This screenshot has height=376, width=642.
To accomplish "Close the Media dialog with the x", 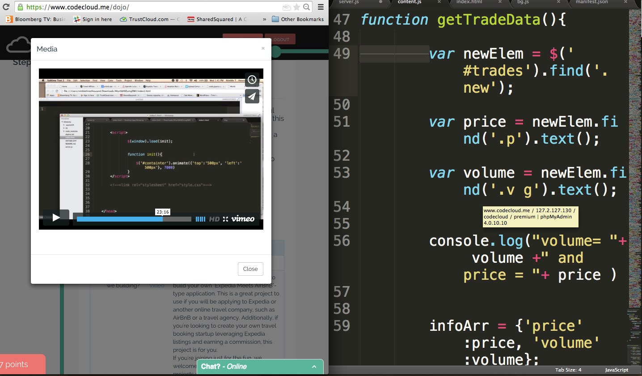I will click(263, 48).
